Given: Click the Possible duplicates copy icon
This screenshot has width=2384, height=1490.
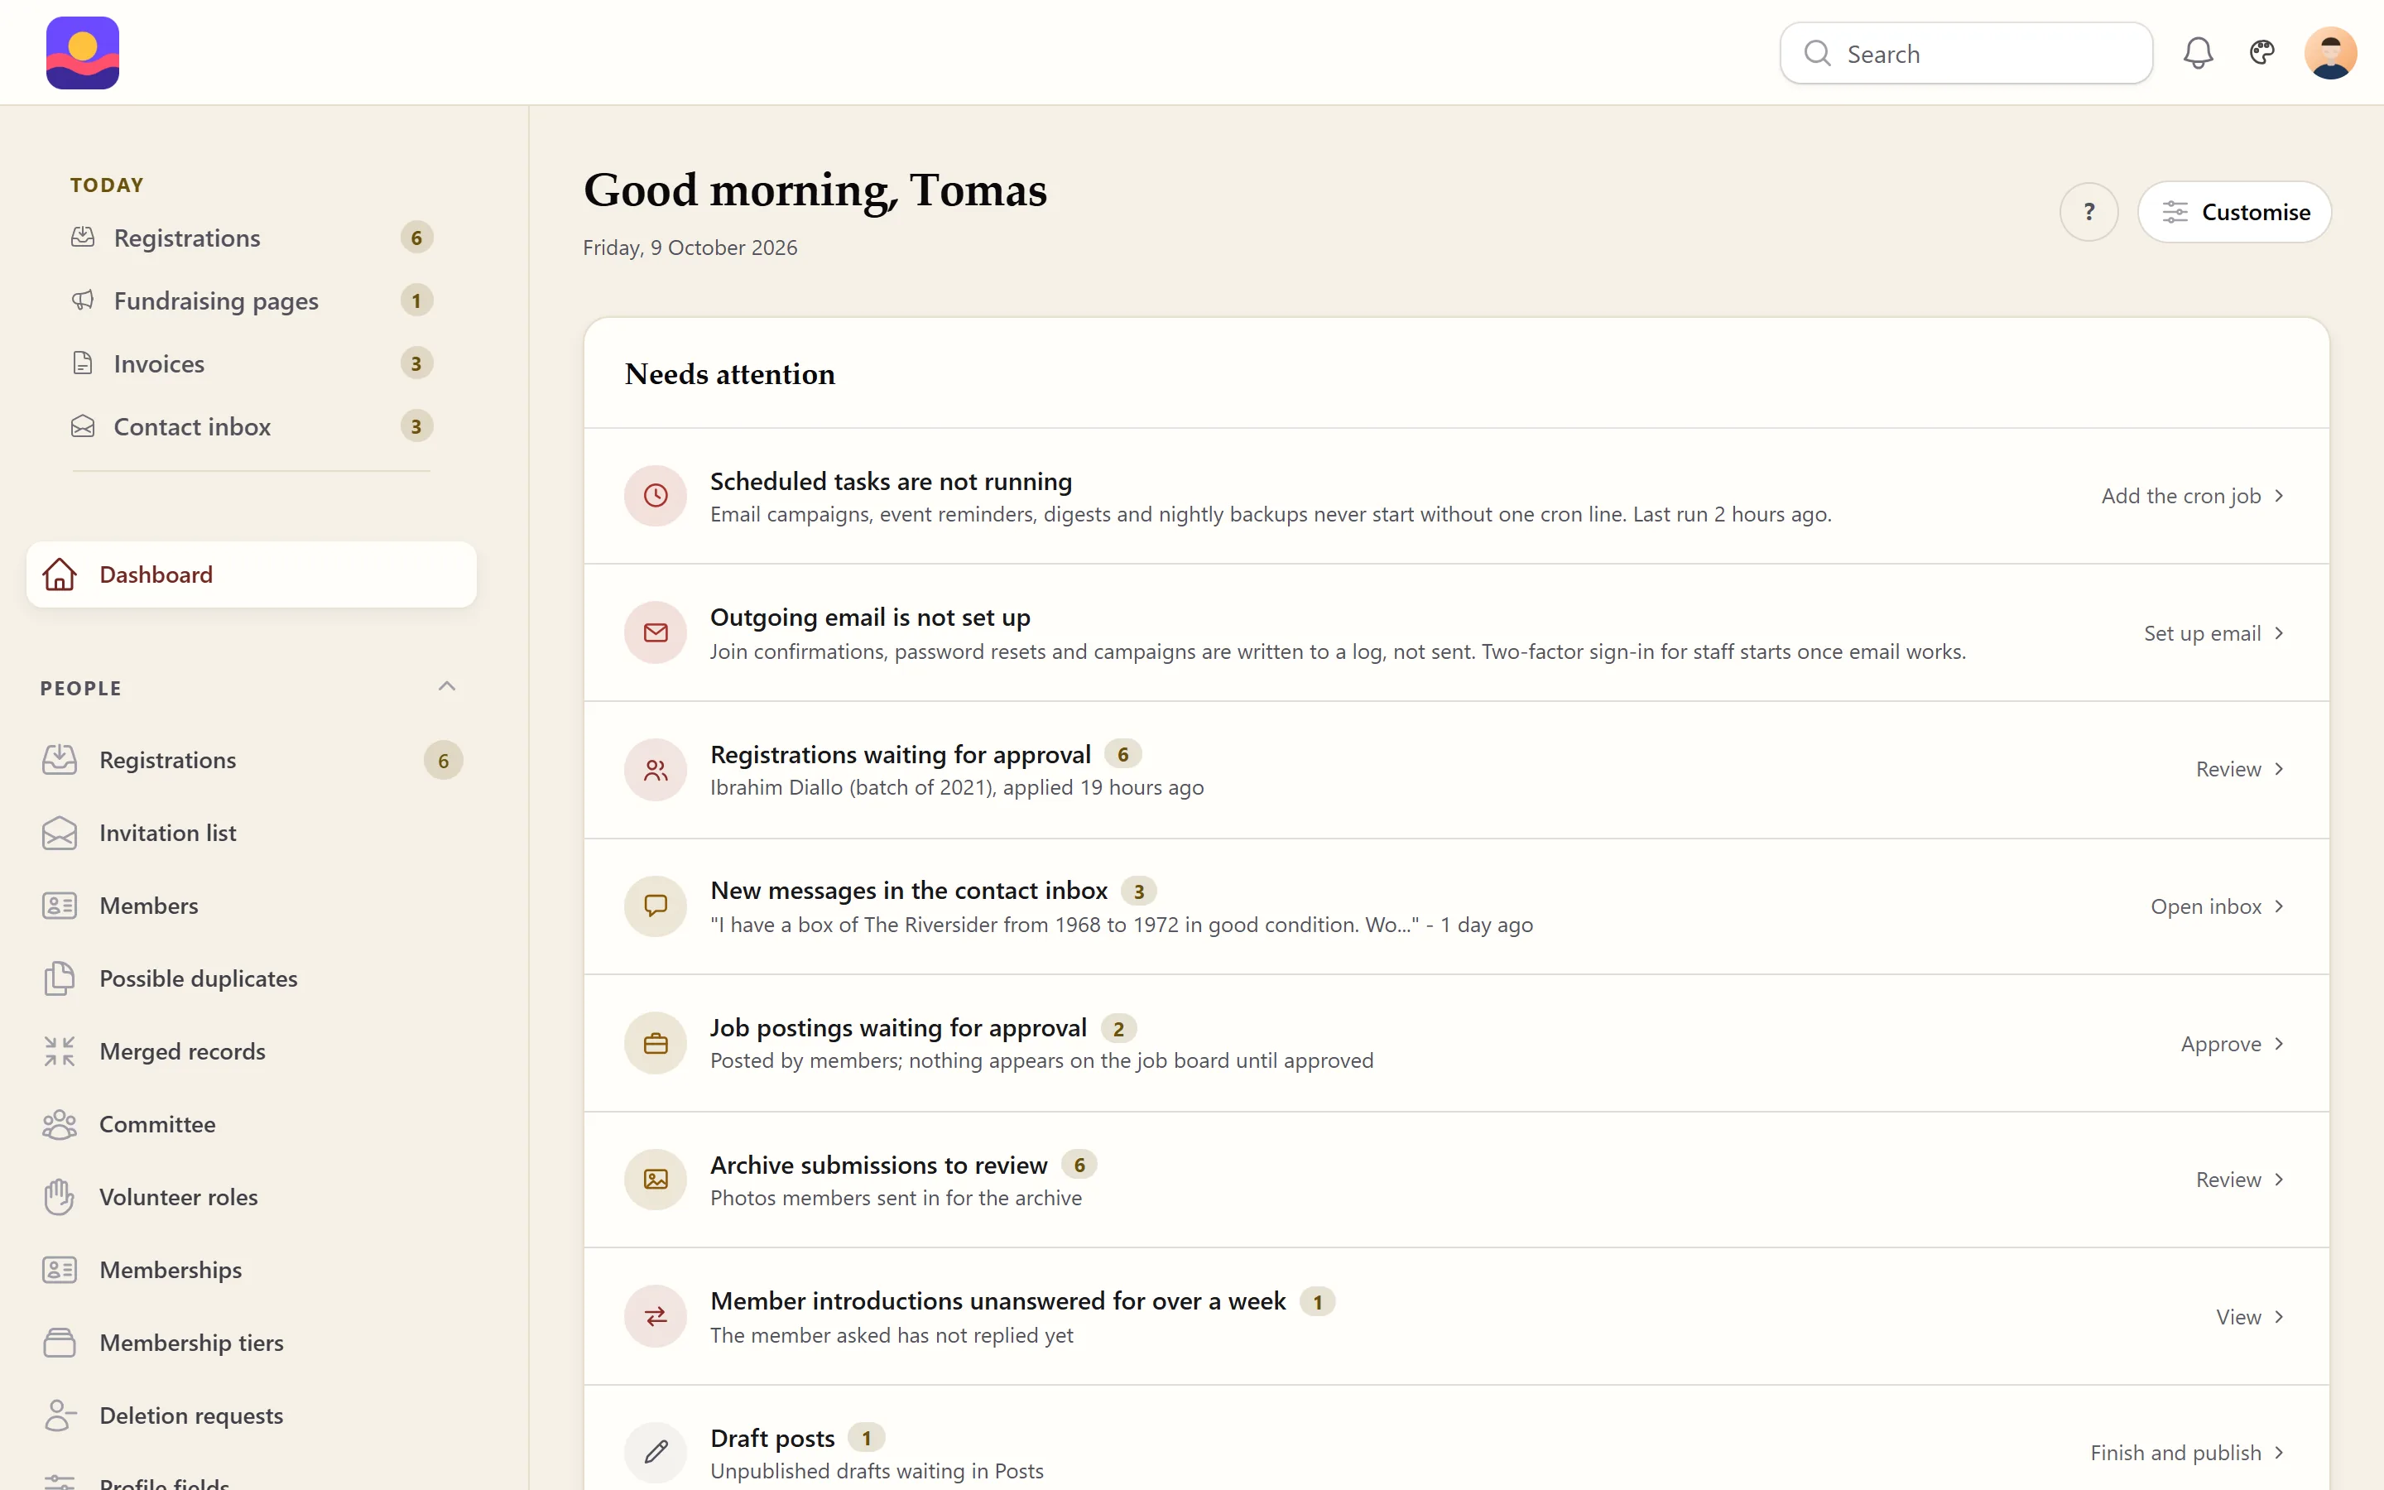Looking at the screenshot, I should [59, 978].
